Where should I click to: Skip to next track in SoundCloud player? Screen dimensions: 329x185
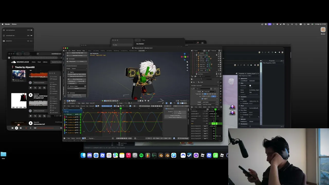tap(21, 128)
